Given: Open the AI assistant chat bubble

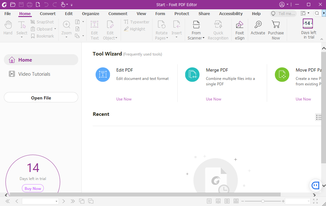Looking at the screenshot, I should [x=316, y=185].
